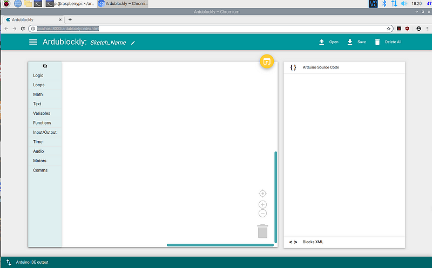Open Chromium three-dot menu
This screenshot has height=268, width=432.
click(427, 29)
